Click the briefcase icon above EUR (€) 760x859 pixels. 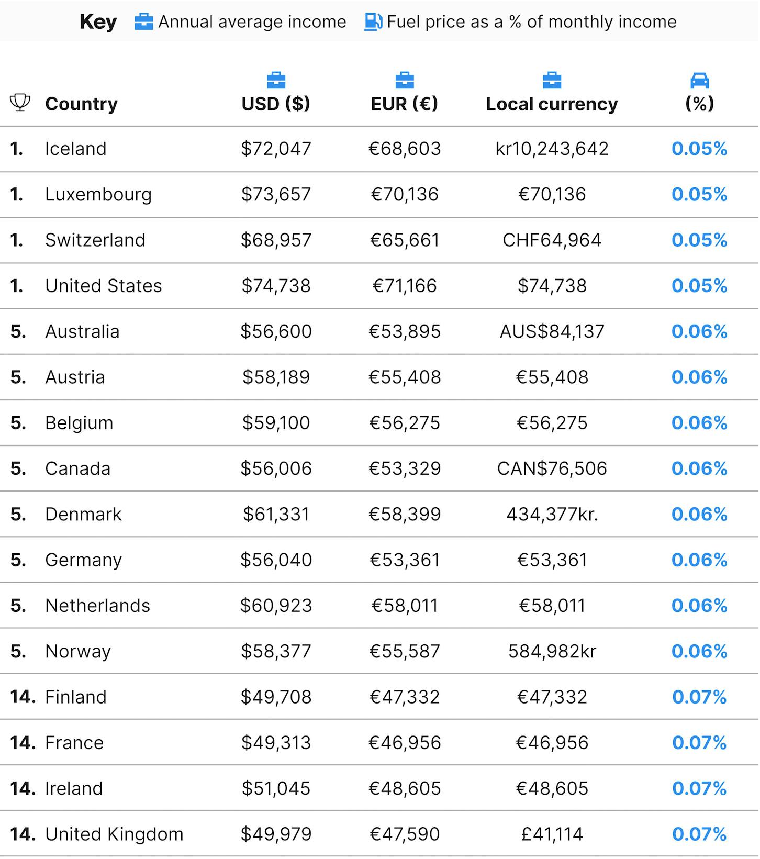click(x=405, y=81)
